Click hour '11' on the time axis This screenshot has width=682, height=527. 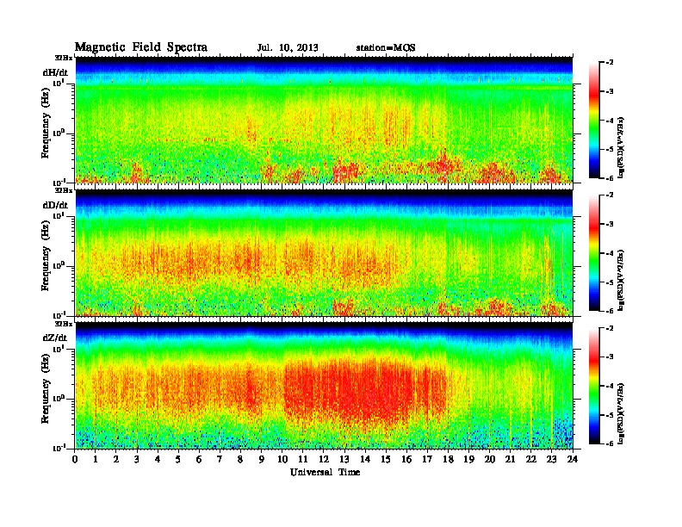(303, 460)
